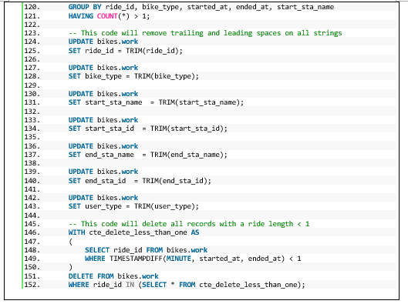
Task: Click 'TRIM(user_type);' on line 143
Action: coord(167,206)
